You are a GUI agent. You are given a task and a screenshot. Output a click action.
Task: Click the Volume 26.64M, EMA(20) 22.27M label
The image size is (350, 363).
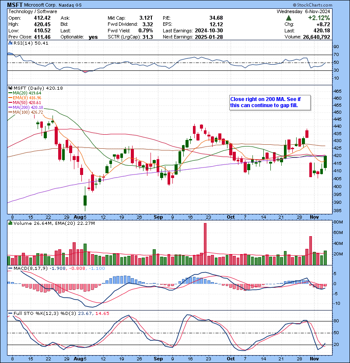[54, 223]
